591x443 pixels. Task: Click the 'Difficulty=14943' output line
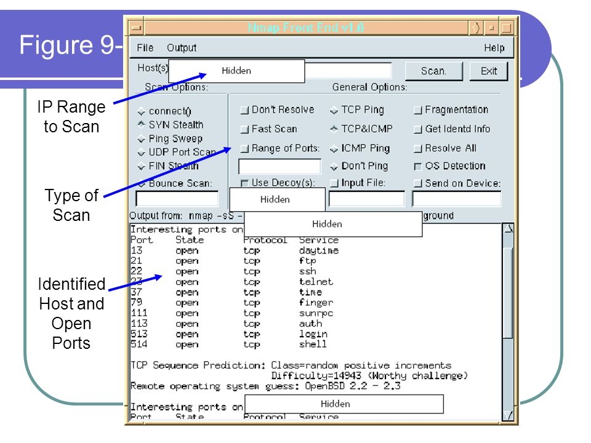(369, 375)
